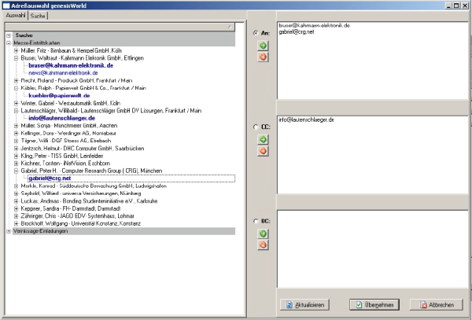Select Luckas, Andreas row
472x320 pixels.
(x=89, y=201)
